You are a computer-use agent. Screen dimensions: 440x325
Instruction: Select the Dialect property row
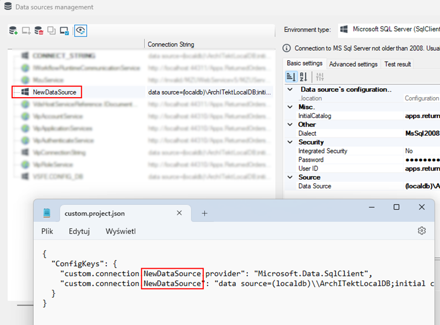pyautogui.click(x=368, y=134)
